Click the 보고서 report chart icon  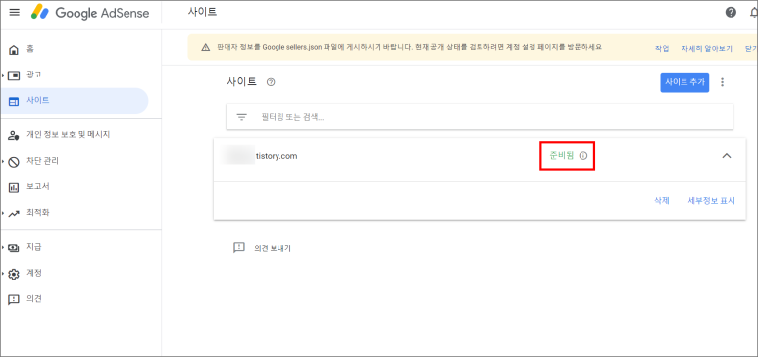pyautogui.click(x=14, y=187)
